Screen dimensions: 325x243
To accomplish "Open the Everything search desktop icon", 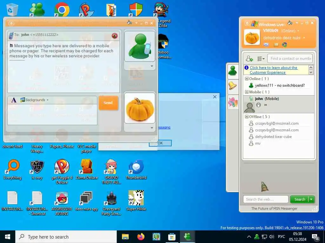I will tap(12, 170).
